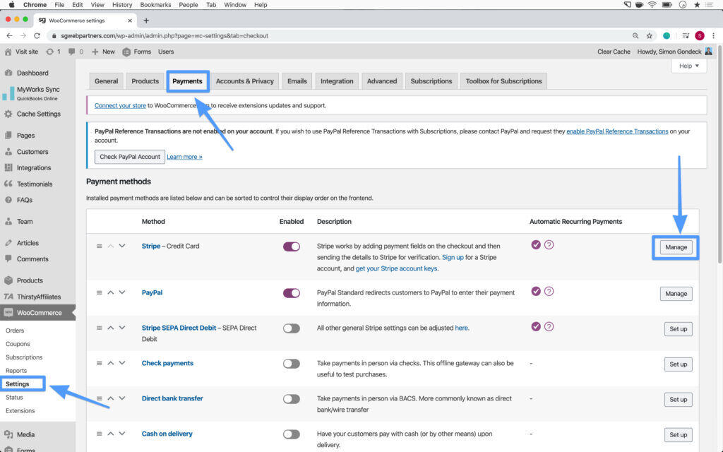723x452 pixels.
Task: Move Cash on delivery up with chevron
Action: tap(111, 434)
